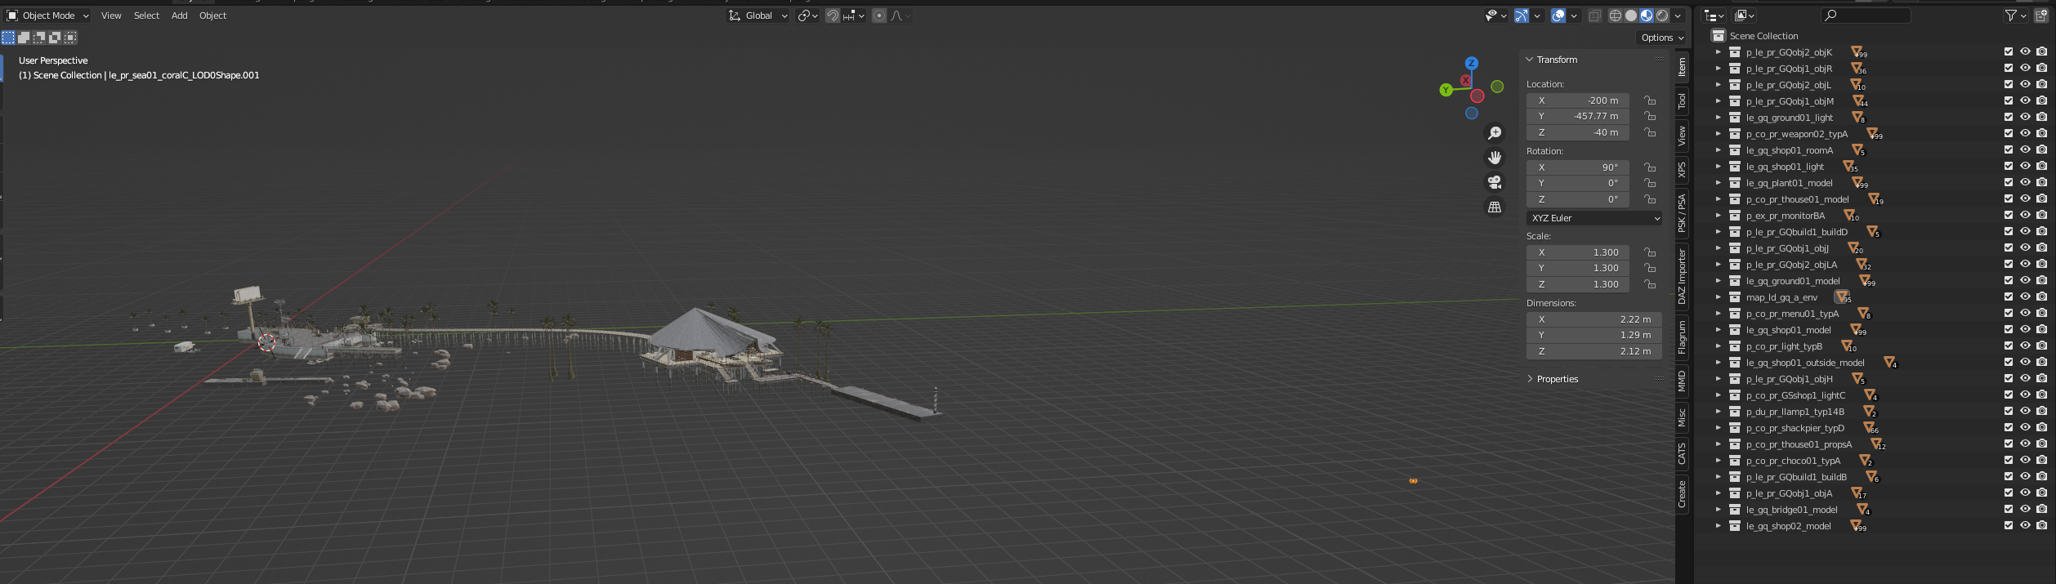
Task: Open the pivot point dropdown
Action: point(807,16)
